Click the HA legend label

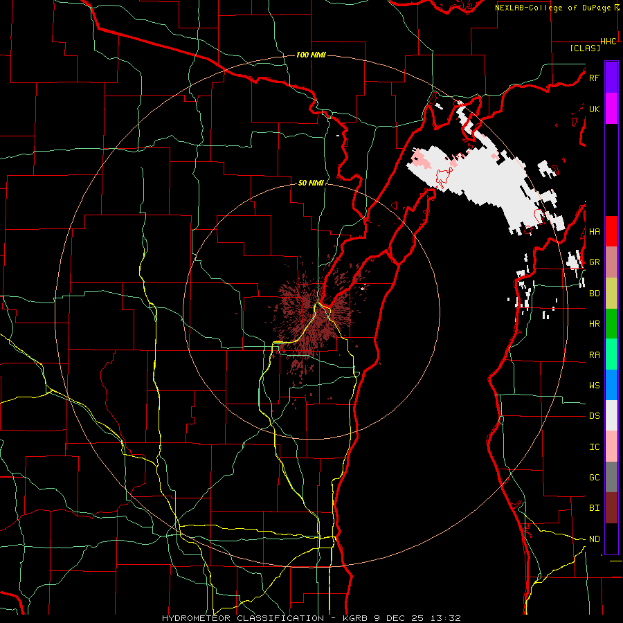(x=594, y=231)
